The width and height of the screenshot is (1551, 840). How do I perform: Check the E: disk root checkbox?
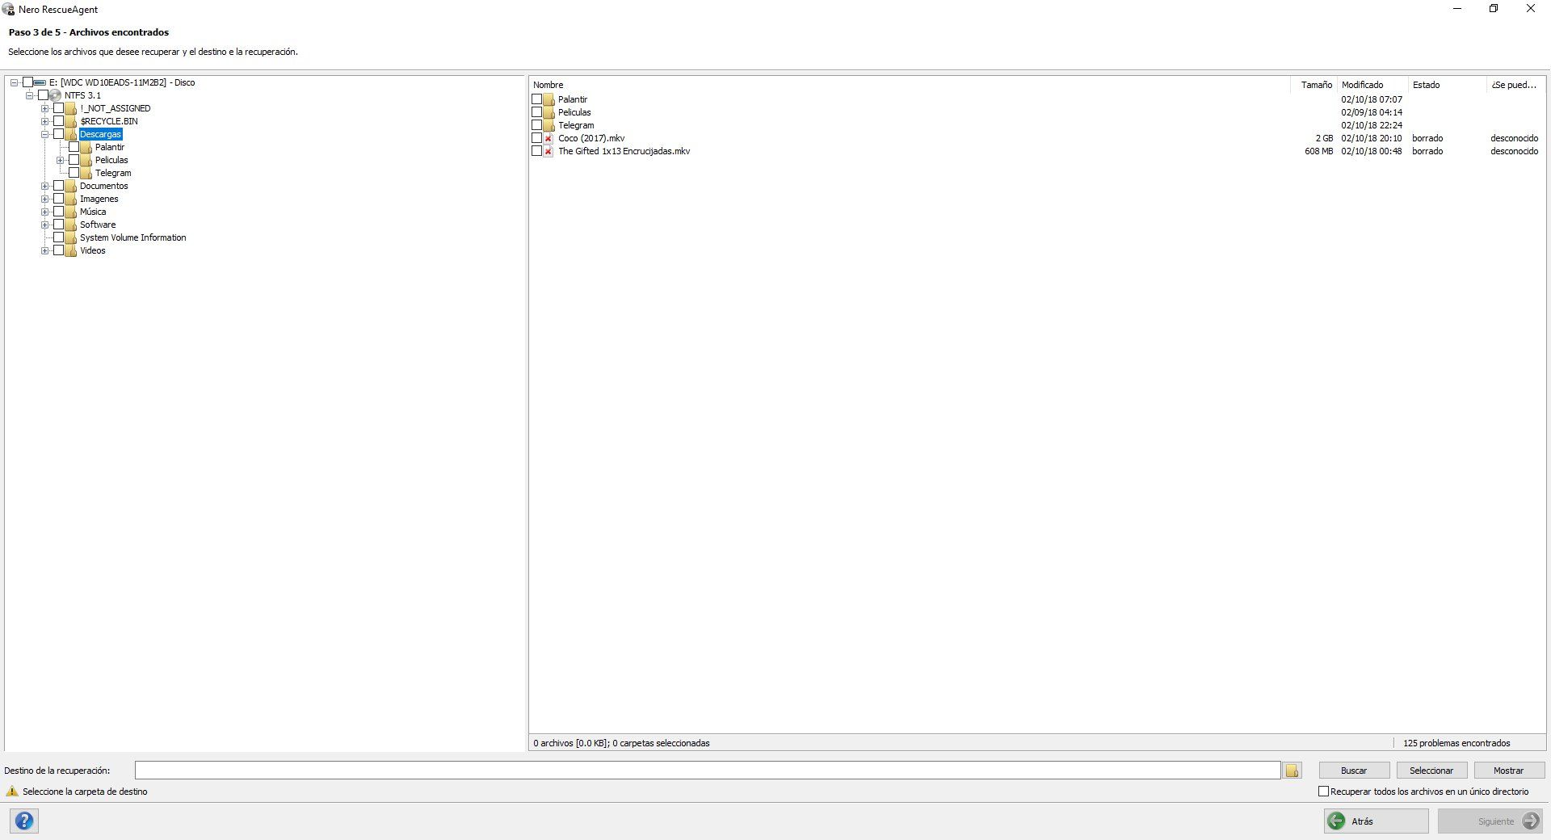click(x=27, y=82)
